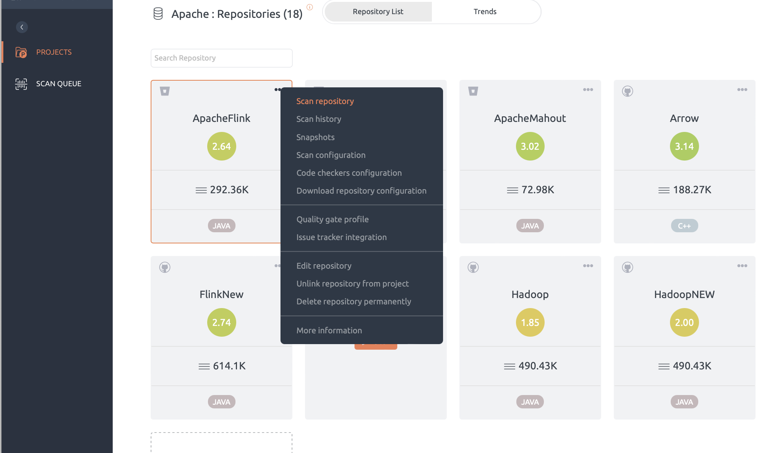Click the C++ tag on Arrow card

tap(684, 226)
